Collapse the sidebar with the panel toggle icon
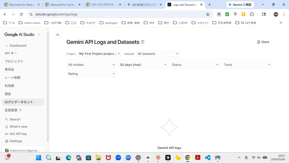 [58, 35]
